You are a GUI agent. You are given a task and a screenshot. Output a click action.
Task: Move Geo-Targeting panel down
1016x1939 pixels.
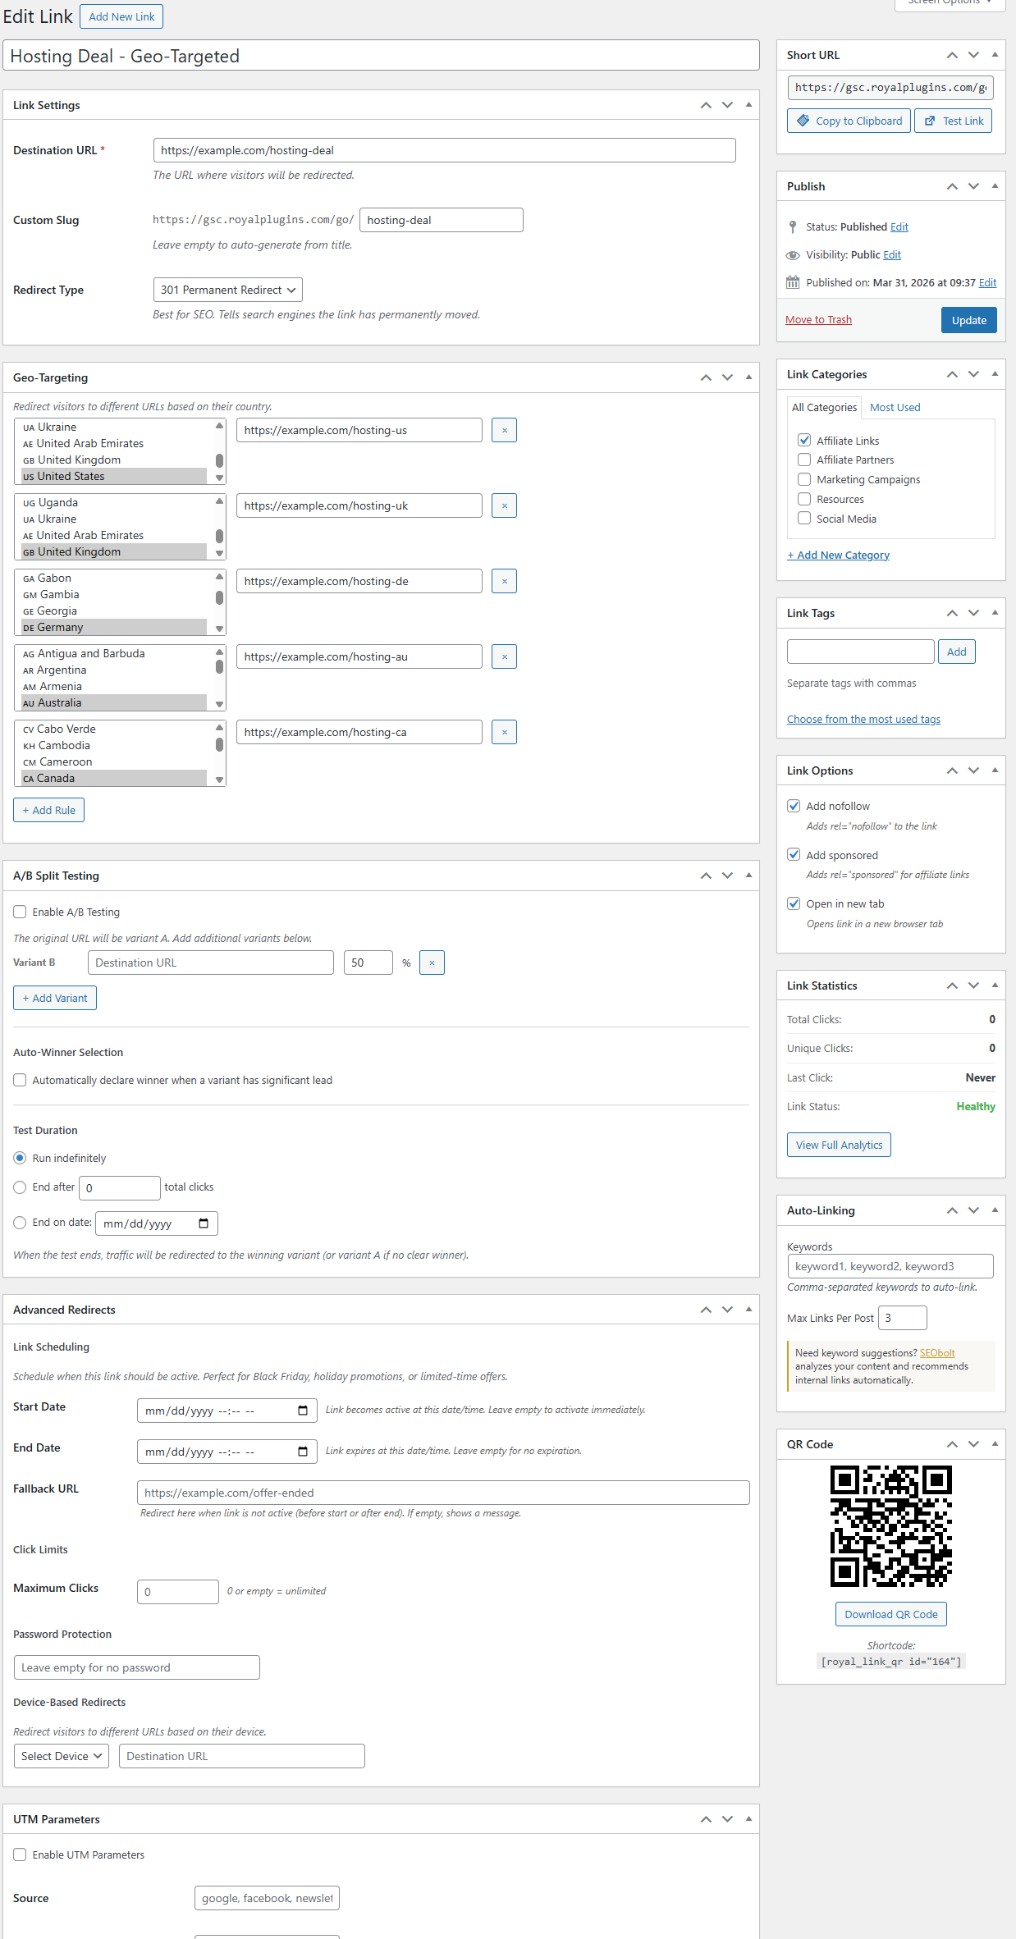point(727,377)
